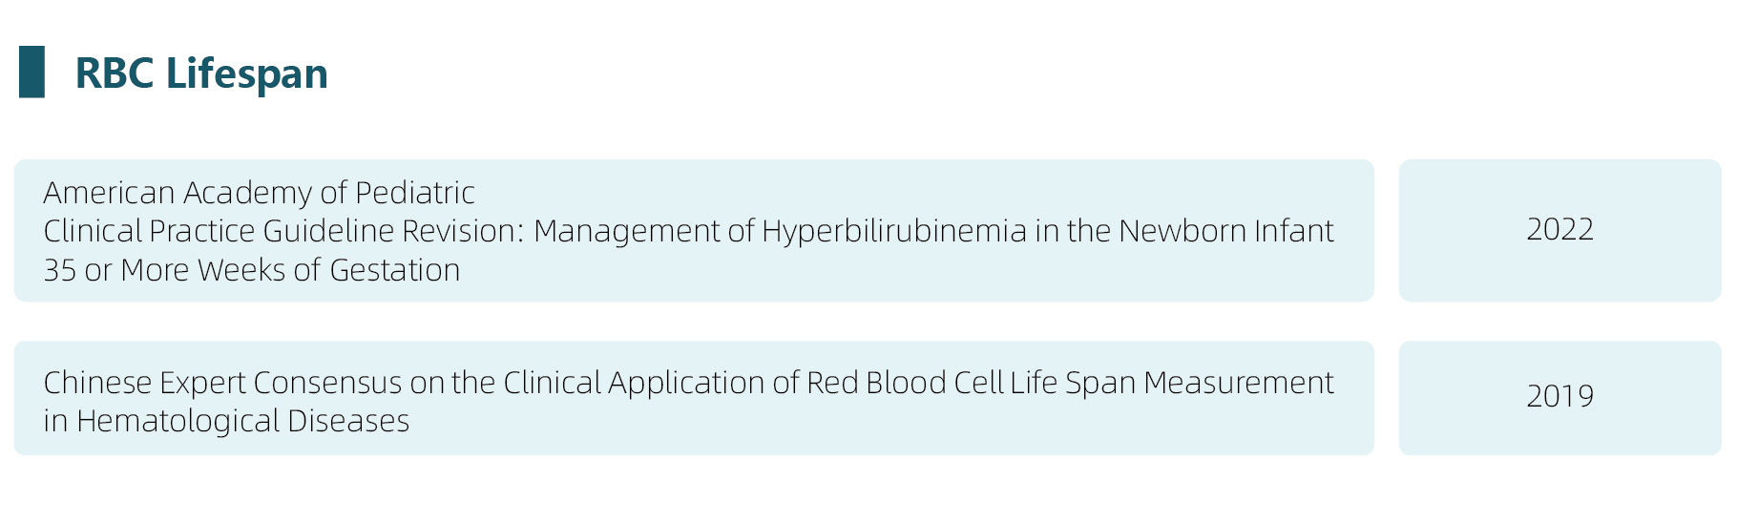The height and width of the screenshot is (522, 1737).
Task: Click the word Lifespan in the heading
Action: [x=246, y=73]
